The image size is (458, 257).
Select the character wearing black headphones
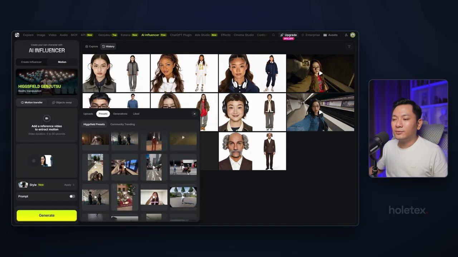(252, 112)
